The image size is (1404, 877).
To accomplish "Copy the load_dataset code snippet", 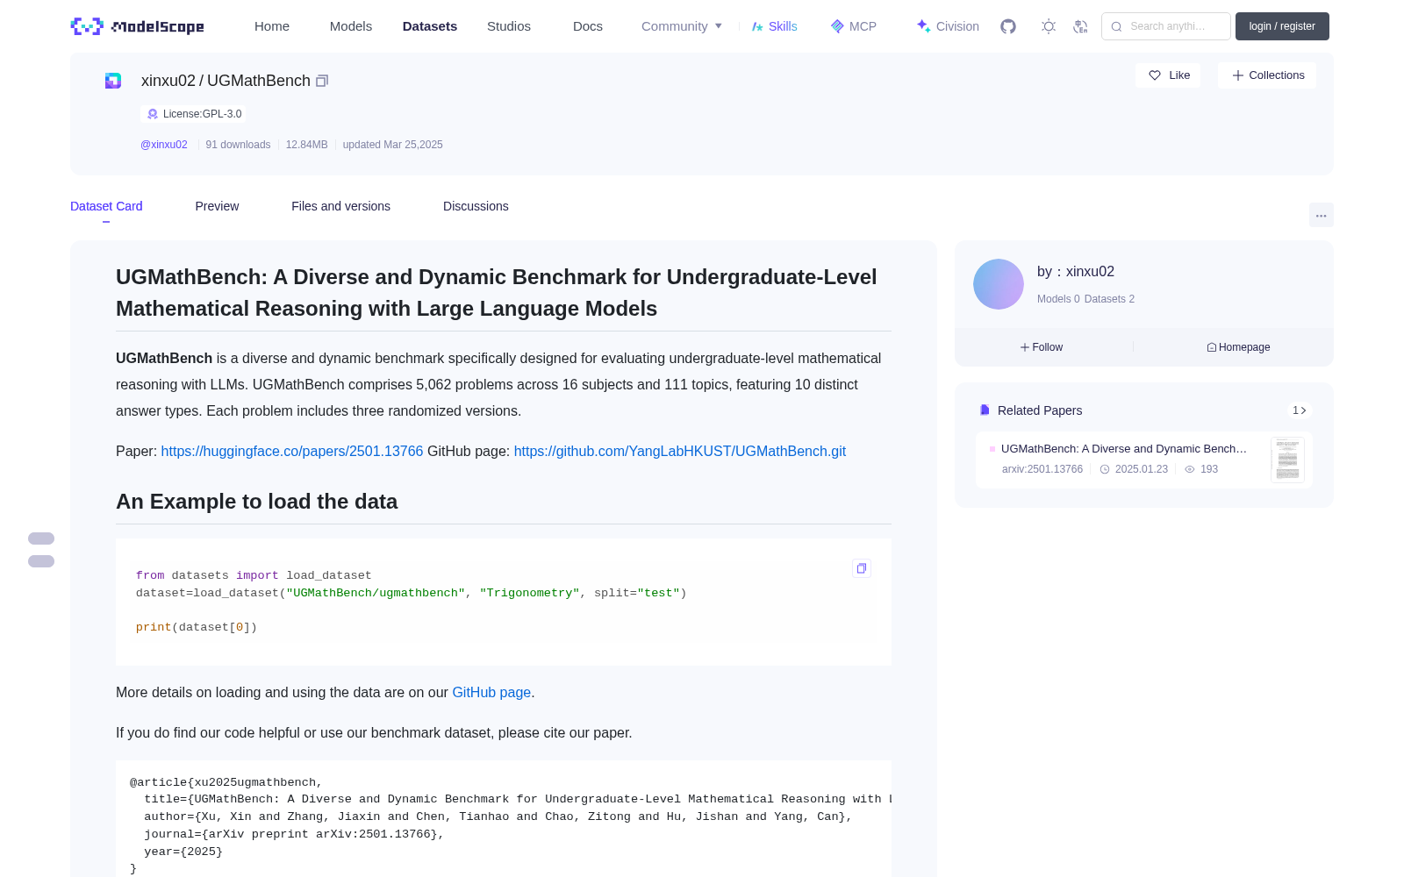I will (862, 568).
